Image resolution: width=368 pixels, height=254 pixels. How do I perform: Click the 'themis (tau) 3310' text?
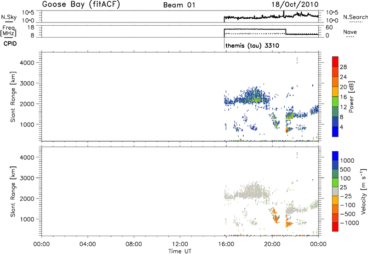252,45
